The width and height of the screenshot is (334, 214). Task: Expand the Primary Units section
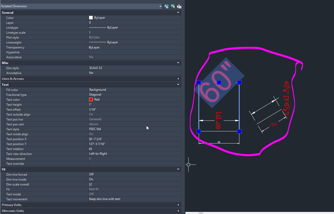point(178,205)
